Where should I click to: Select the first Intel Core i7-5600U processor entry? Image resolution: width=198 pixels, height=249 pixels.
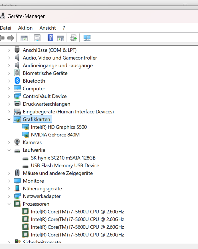[x=77, y=212]
